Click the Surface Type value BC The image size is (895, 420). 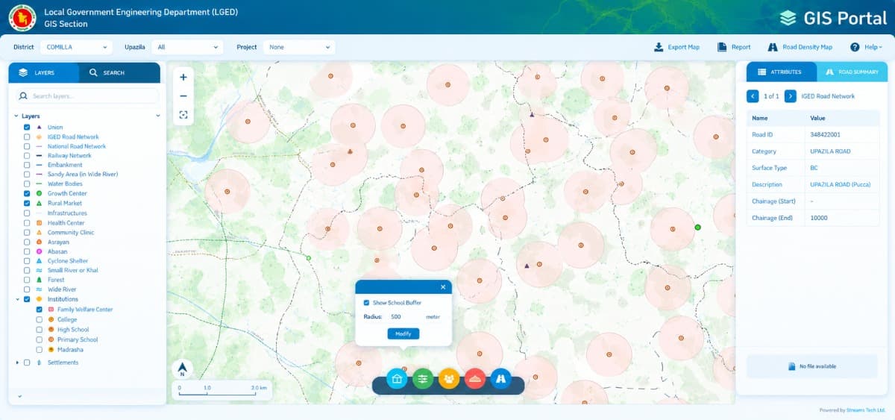pyautogui.click(x=814, y=168)
